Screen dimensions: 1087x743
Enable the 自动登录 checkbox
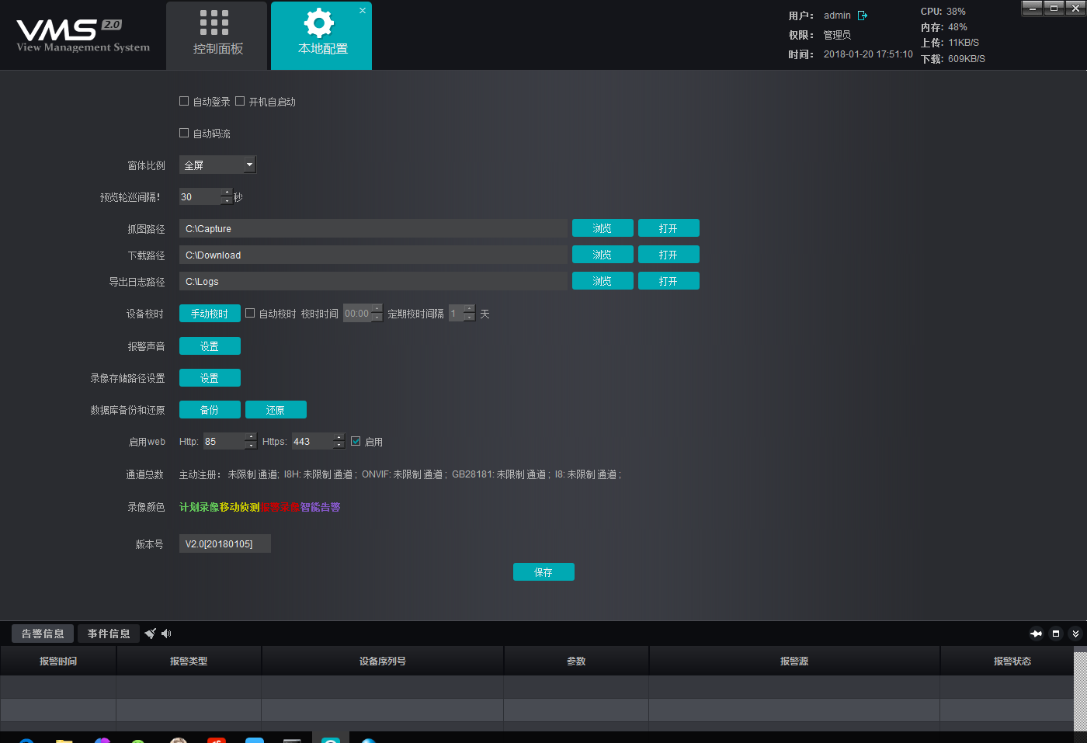pos(184,101)
